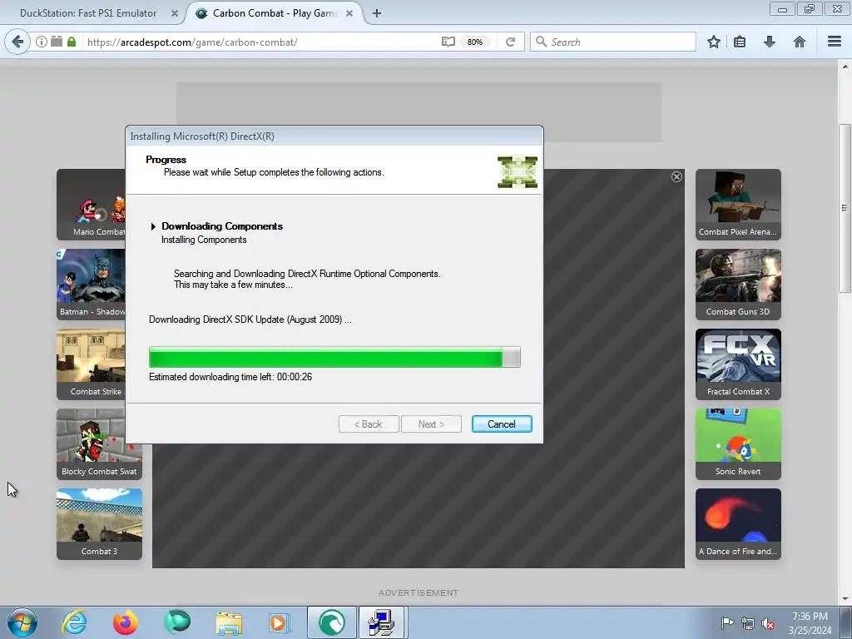Close the DuckStation tab
852x639 pixels.
point(175,13)
